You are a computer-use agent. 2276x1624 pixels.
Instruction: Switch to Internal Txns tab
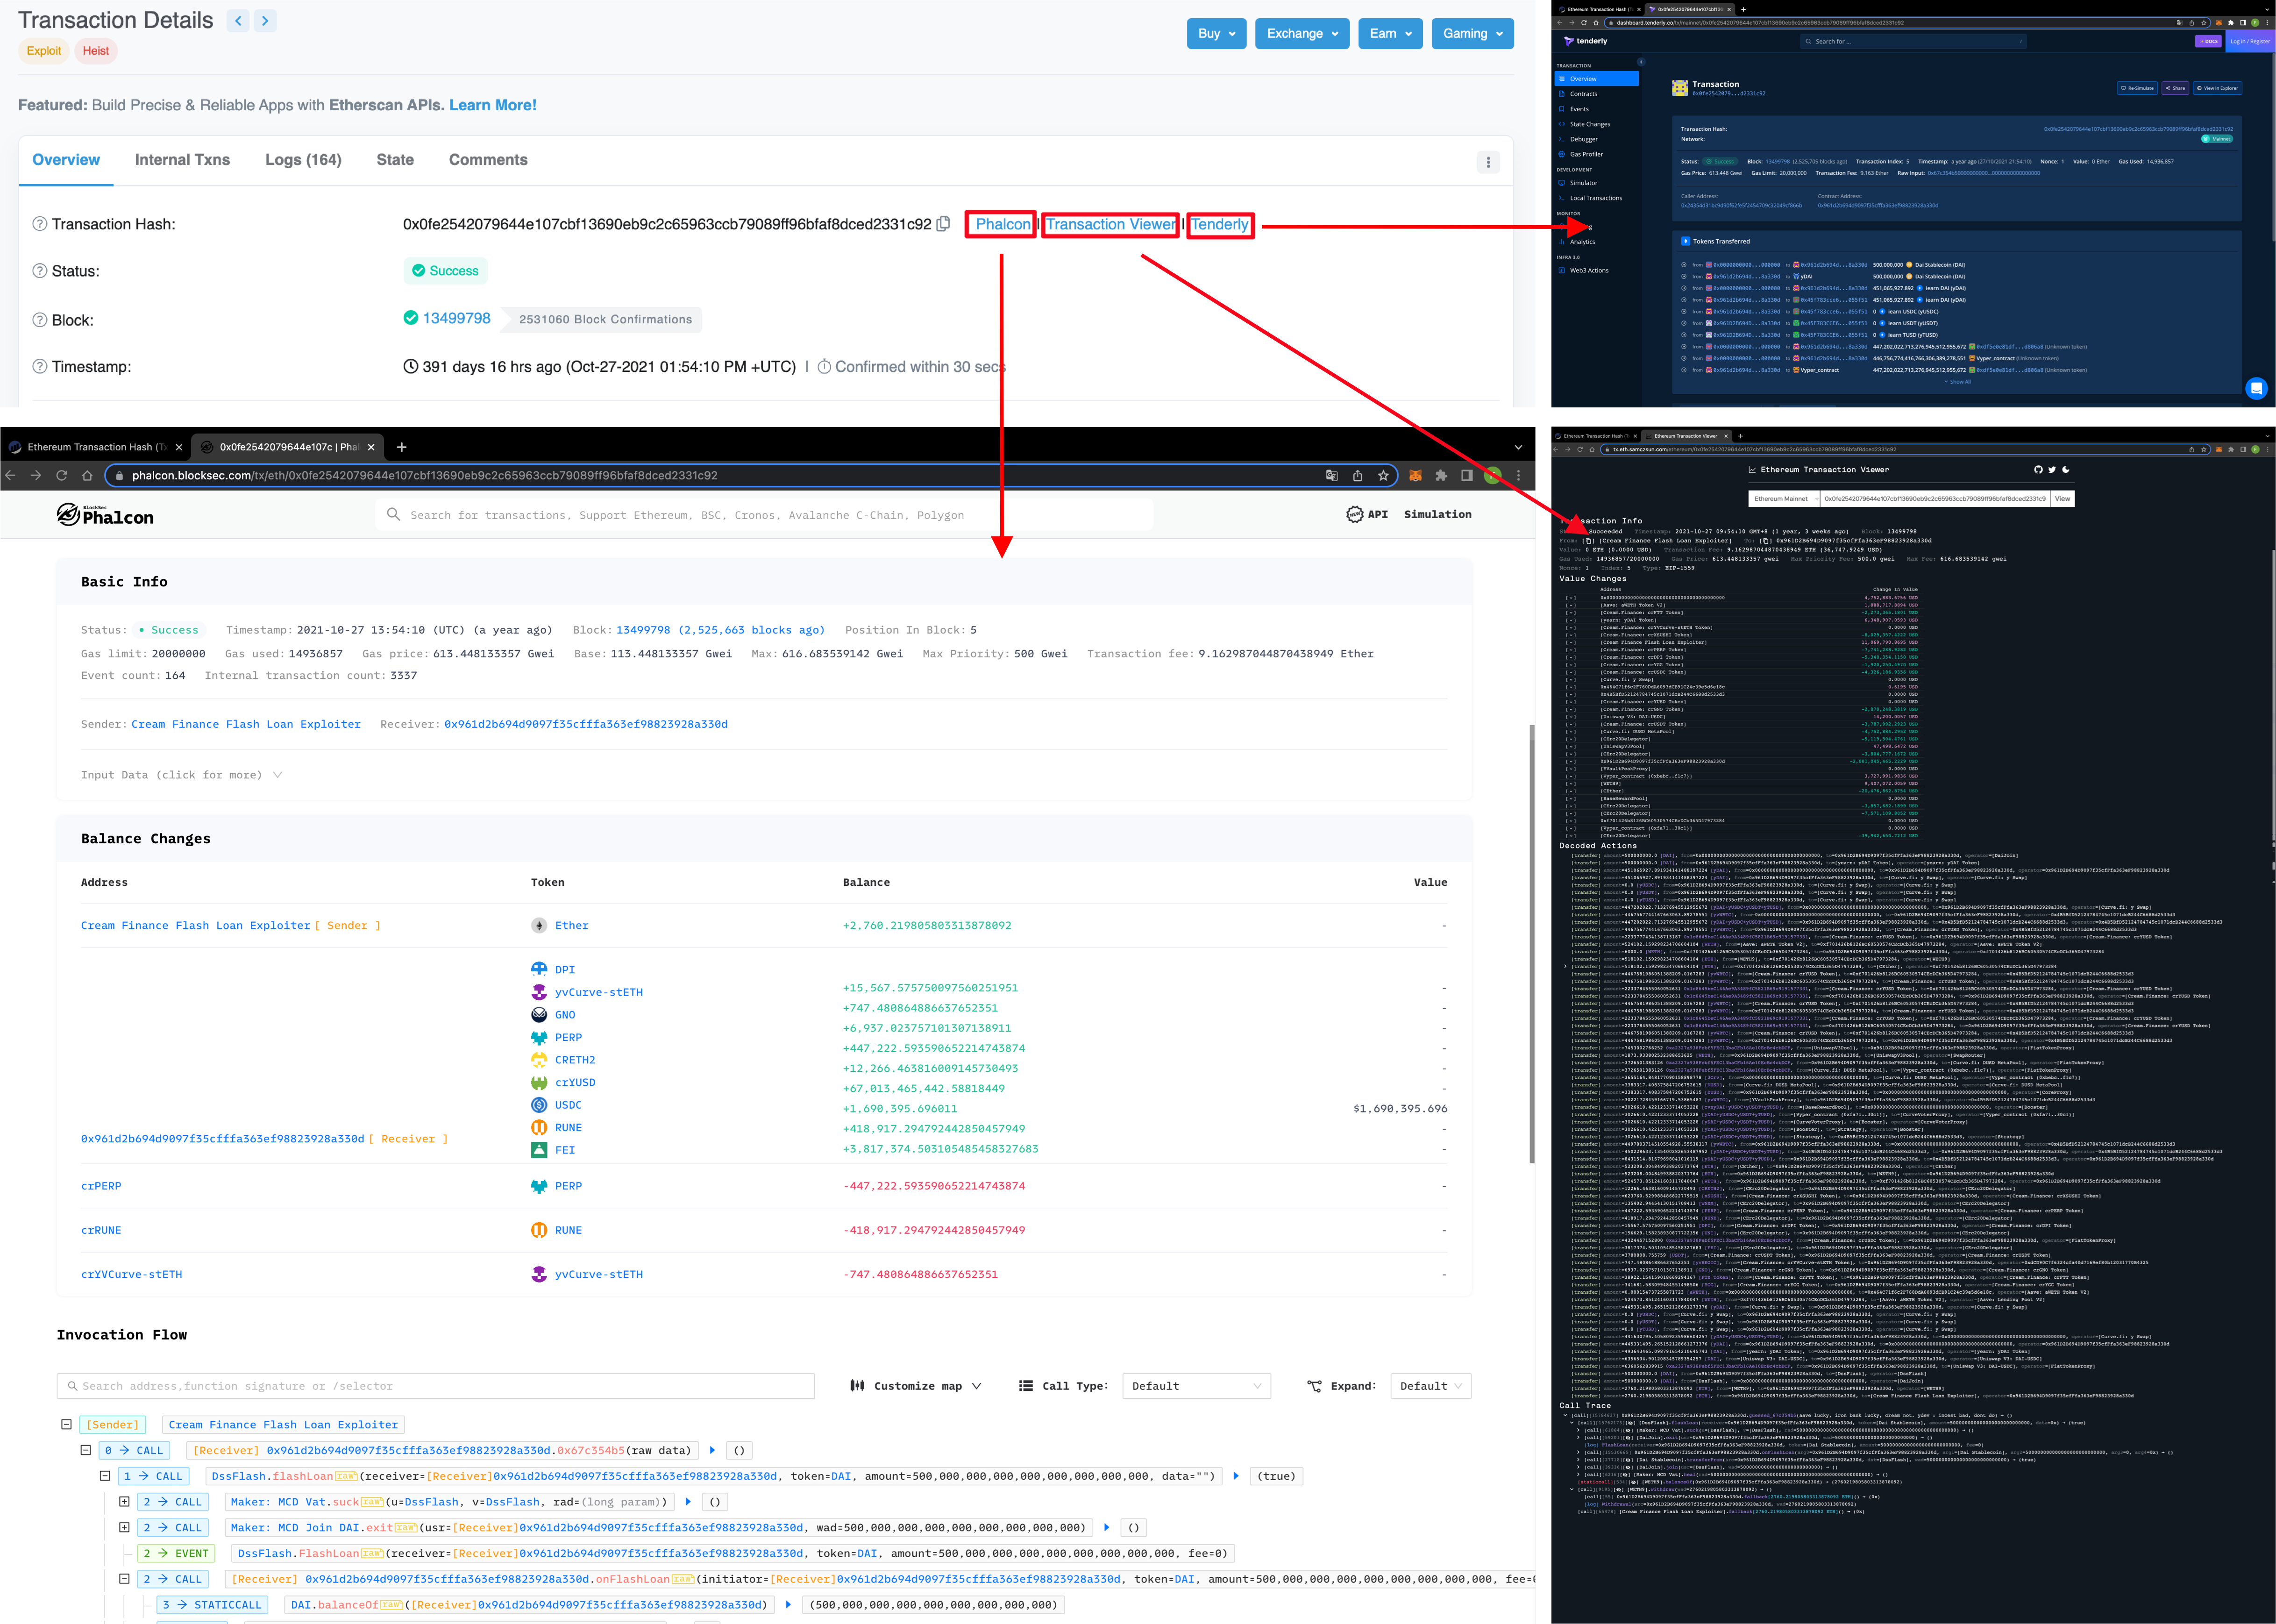point(182,160)
